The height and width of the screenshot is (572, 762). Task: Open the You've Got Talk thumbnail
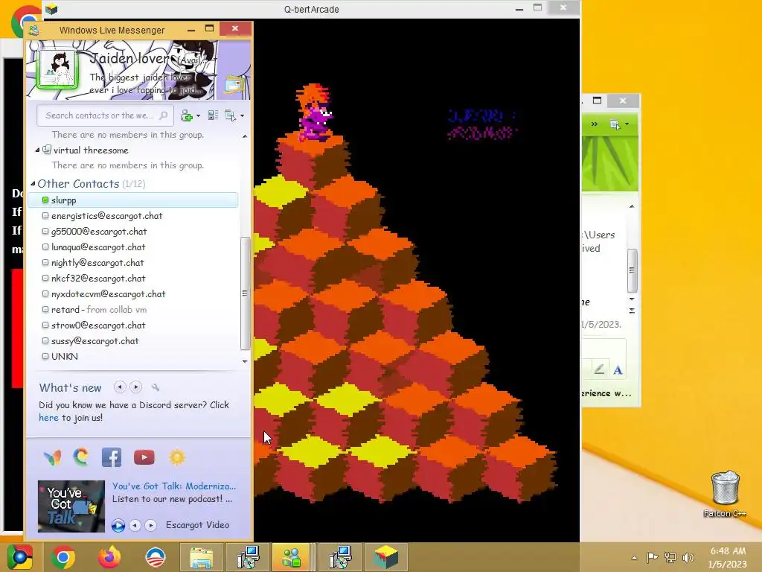71,506
